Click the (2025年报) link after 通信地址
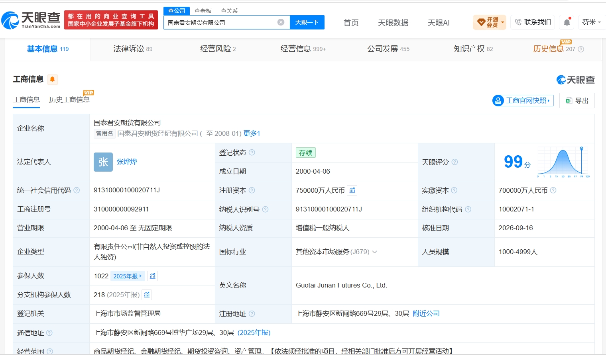 pos(254,333)
